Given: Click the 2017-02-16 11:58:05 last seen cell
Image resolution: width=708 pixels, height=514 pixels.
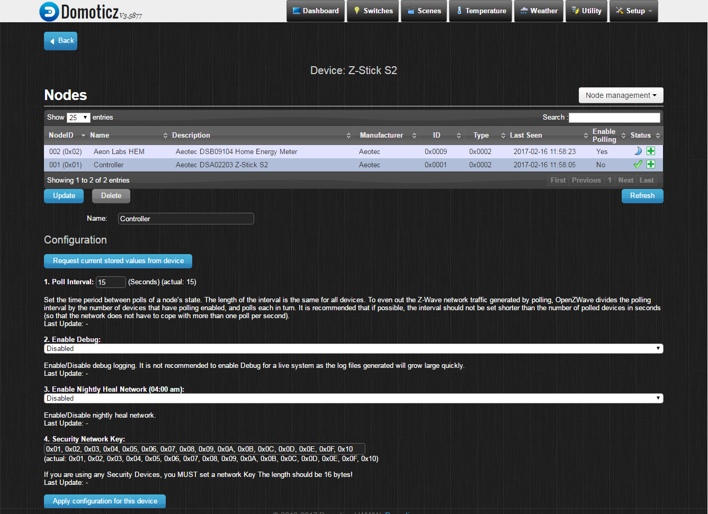Looking at the screenshot, I should click(544, 165).
